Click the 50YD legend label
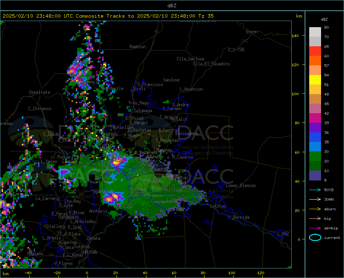The height and width of the screenshot is (278, 344). (x=329, y=190)
